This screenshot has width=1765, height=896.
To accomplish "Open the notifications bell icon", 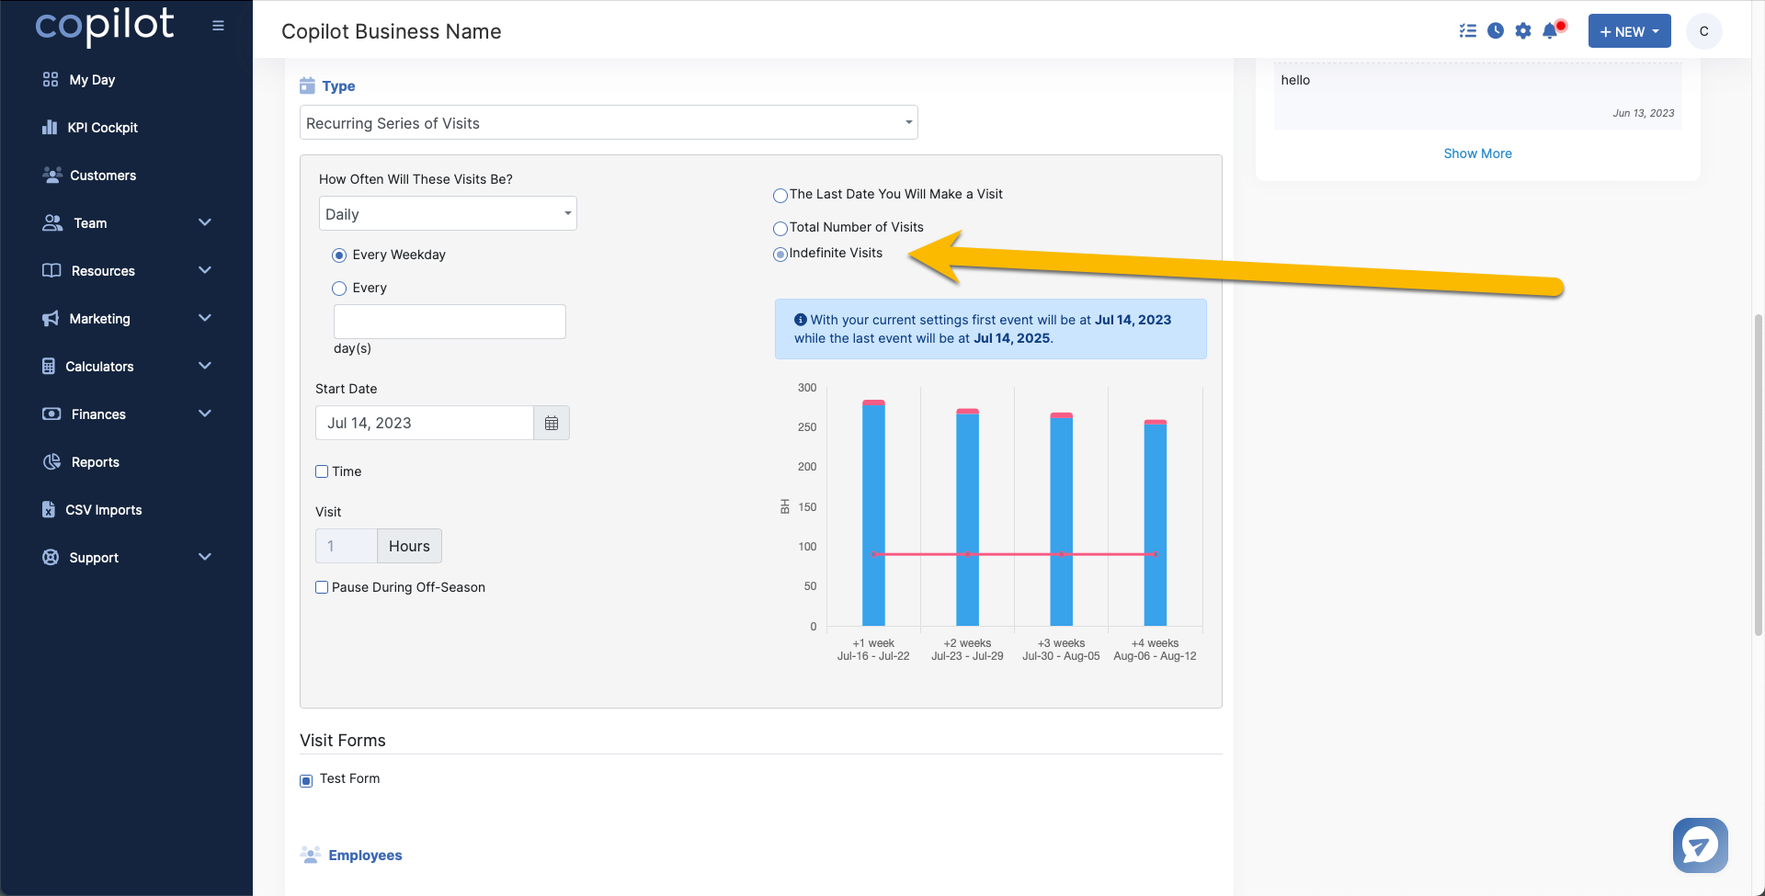I will 1551,31.
